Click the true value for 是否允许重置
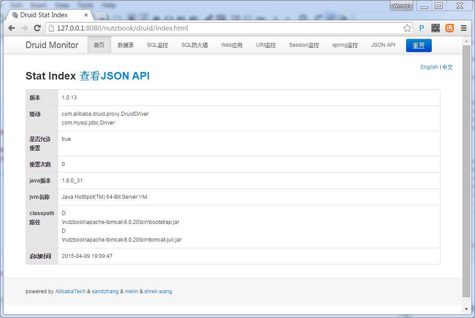475x318 pixels. pyautogui.click(x=66, y=139)
